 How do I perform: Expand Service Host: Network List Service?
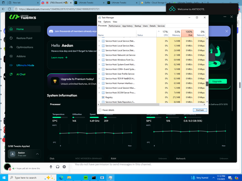(x=99, y=55)
